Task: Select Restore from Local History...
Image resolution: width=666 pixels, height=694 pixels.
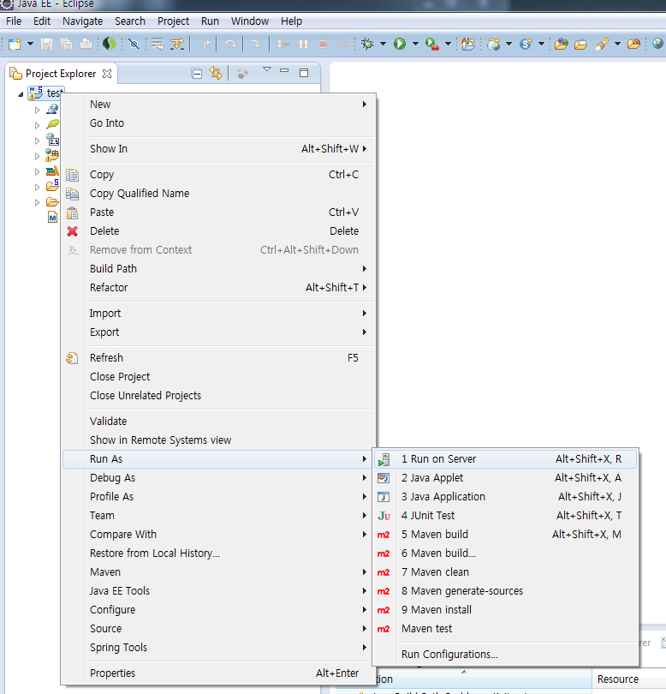Action: point(219,553)
